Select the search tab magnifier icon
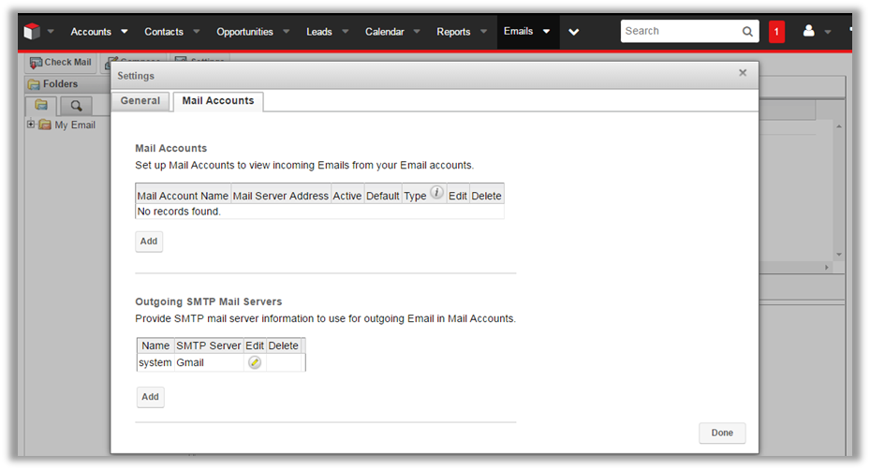The height and width of the screenshot is (470, 870). tap(75, 105)
